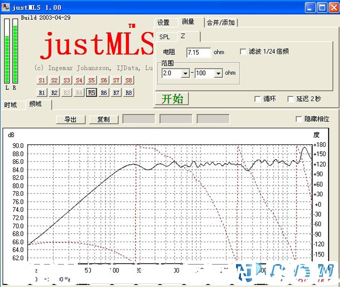Click the second gray readout box
The image size is (340, 287).
(x=176, y=119)
